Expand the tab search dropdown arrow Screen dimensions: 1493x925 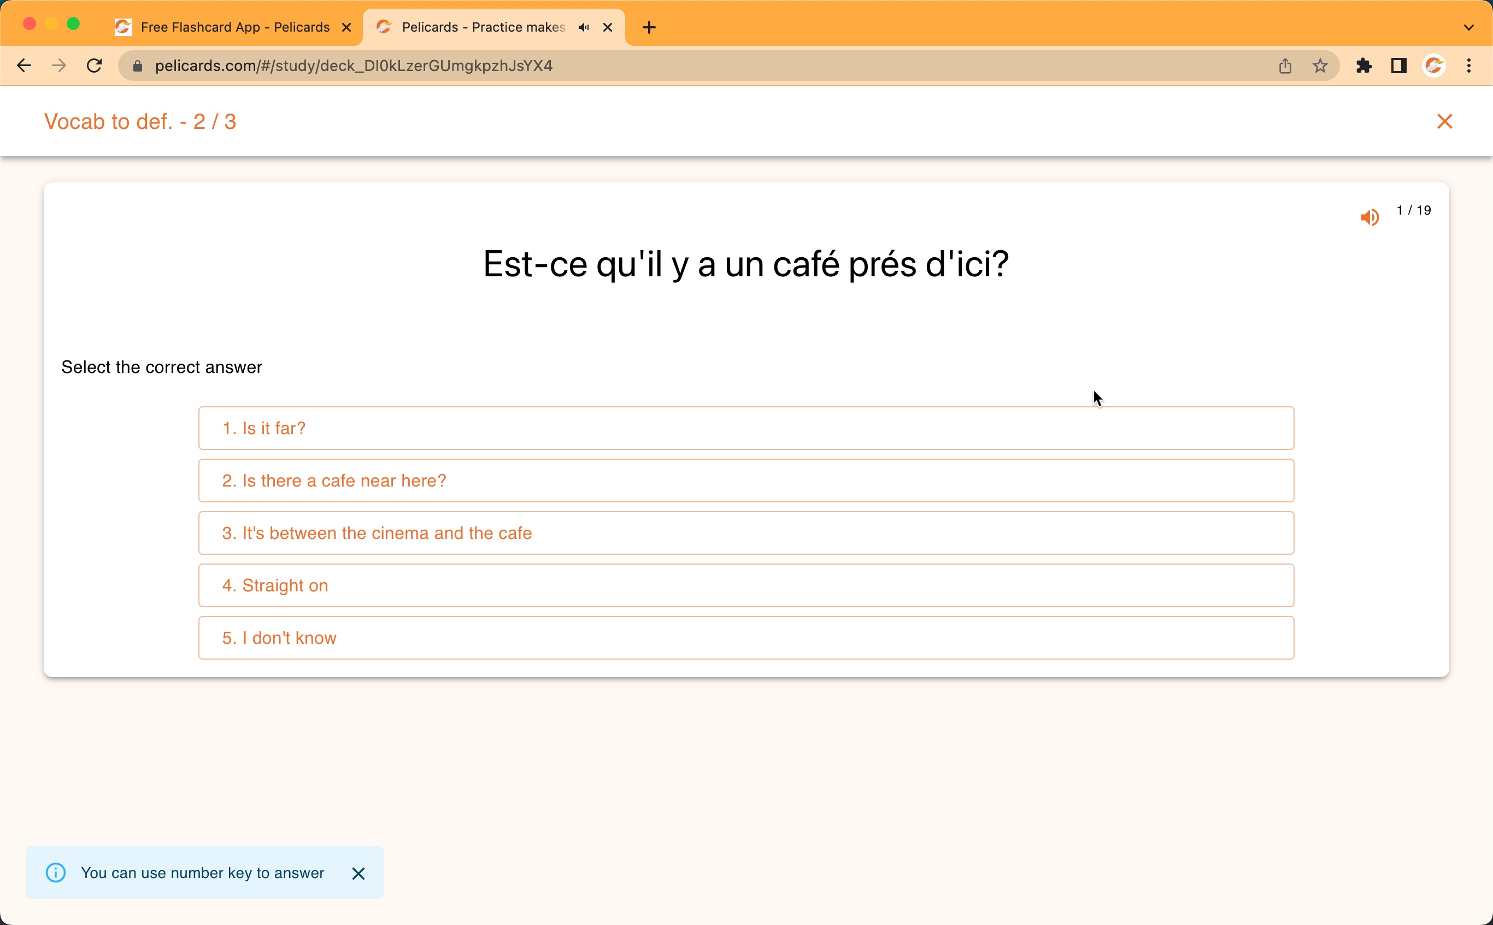[1468, 27]
